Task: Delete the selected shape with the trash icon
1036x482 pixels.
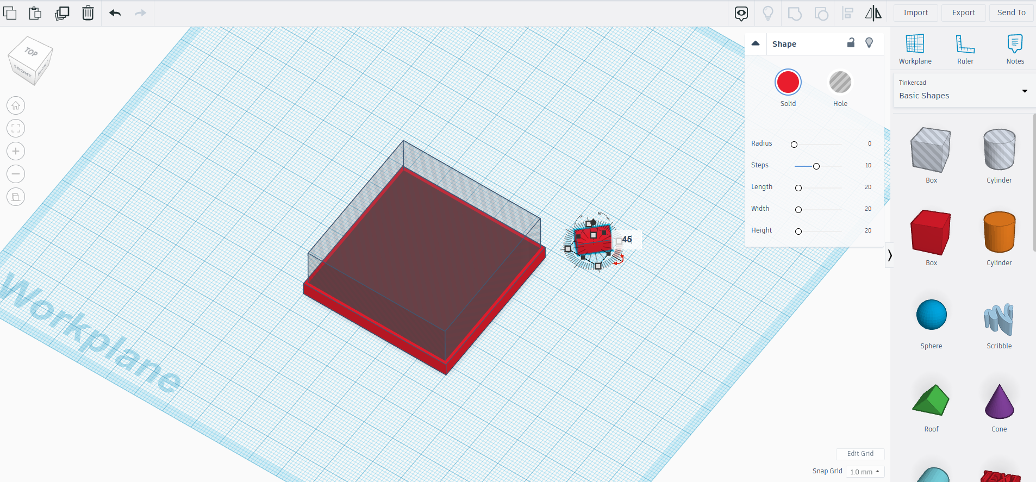Action: [88, 13]
